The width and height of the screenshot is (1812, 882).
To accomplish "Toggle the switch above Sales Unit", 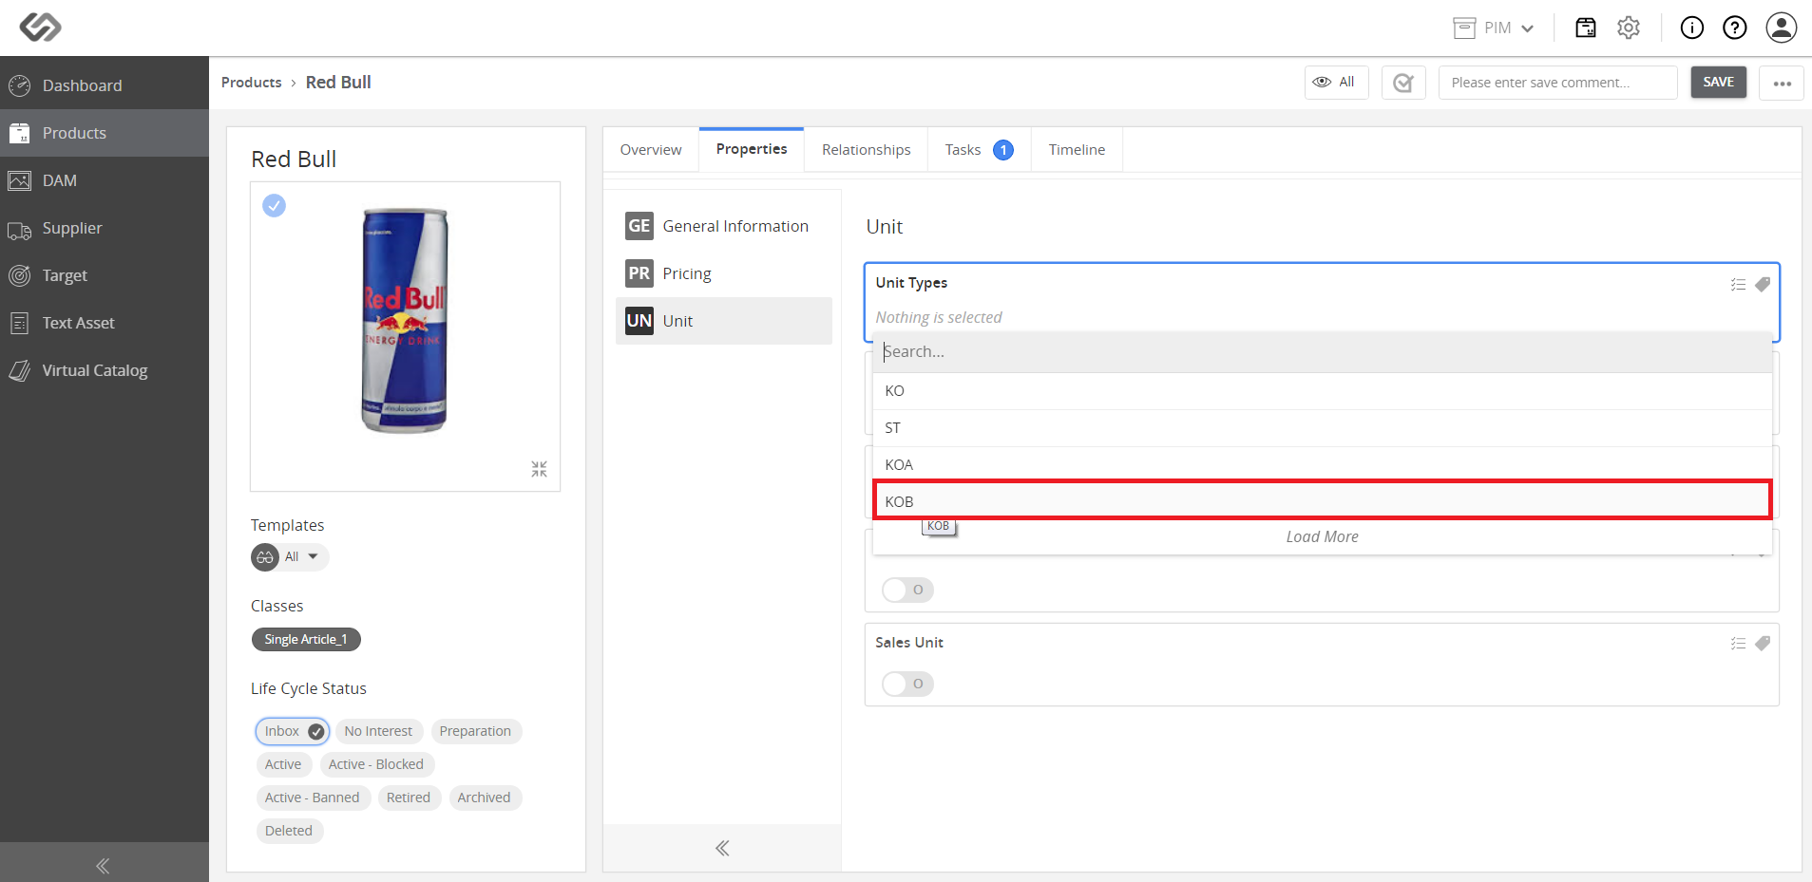I will click(907, 590).
